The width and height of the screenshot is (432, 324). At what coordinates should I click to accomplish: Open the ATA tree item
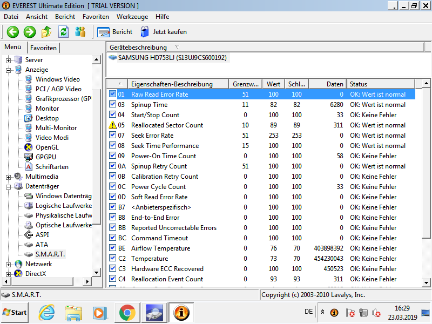pos(42,245)
